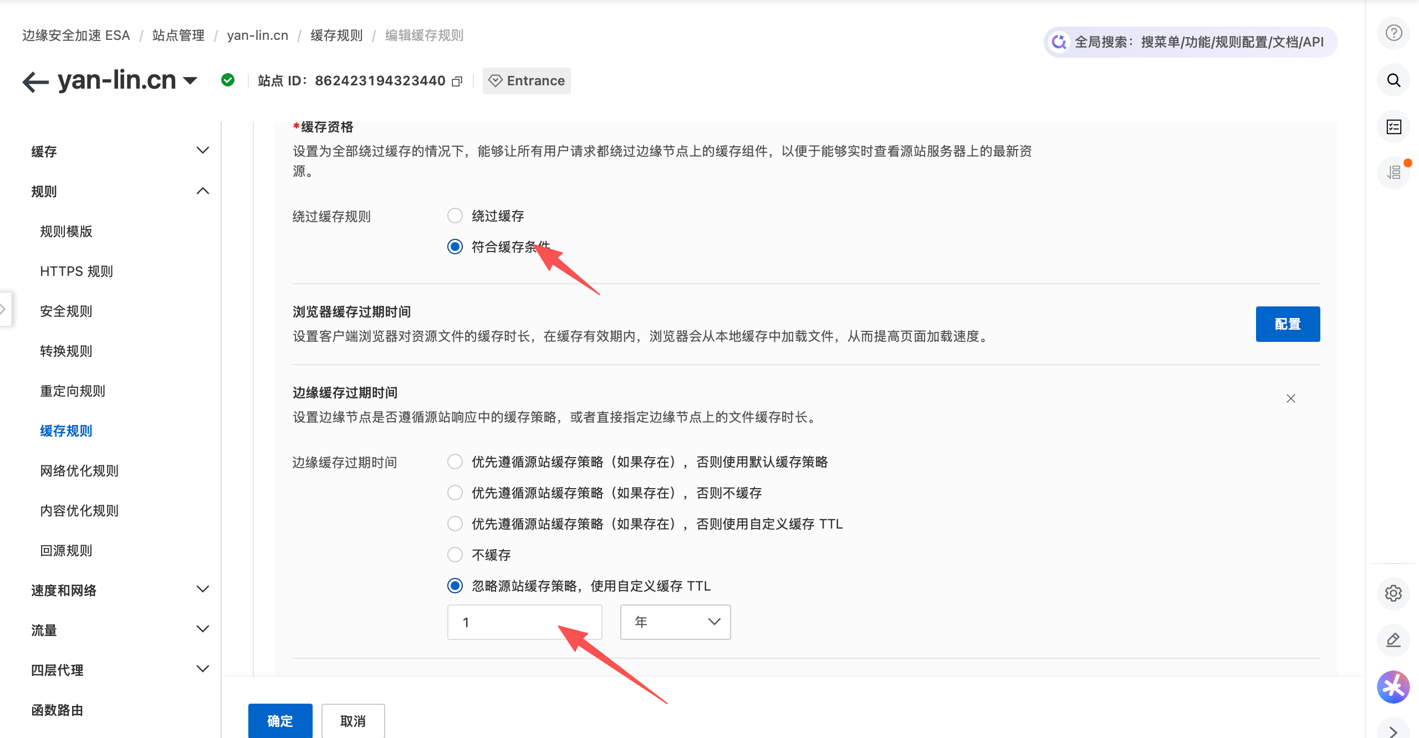Viewport: 1419px width, 738px height.
Task: Open the yan-lin.cn site switcher dropdown
Action: (x=190, y=81)
